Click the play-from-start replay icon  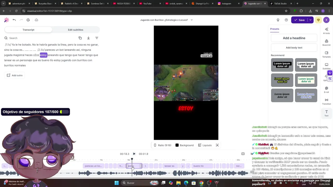[28, 20]
